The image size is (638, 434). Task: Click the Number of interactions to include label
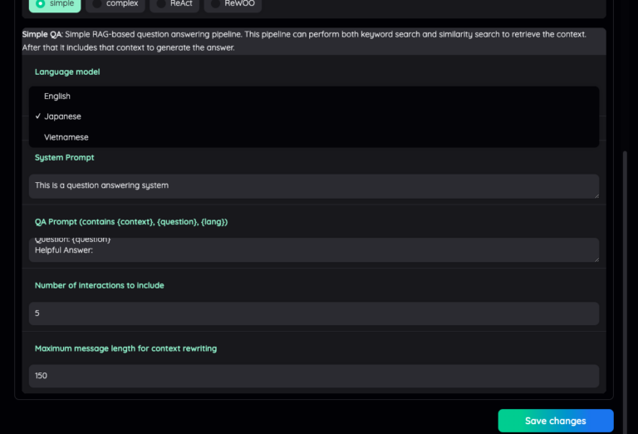100,285
